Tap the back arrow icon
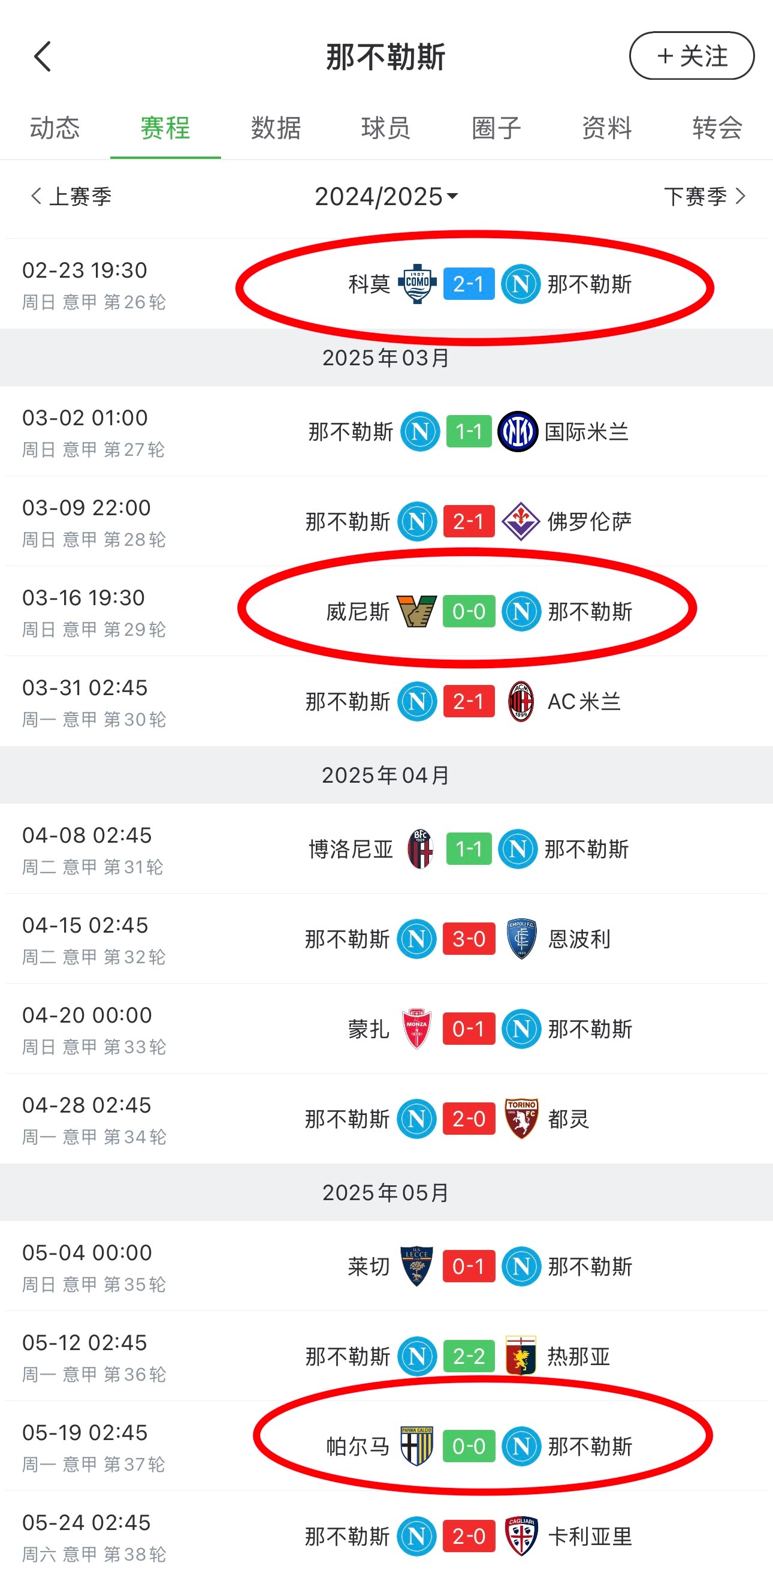Viewport: 773px width, 1587px height. coord(43,56)
